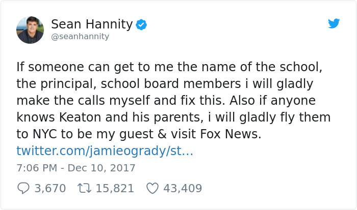The image size is (357, 210).
Task: Open the twitter.com/jamieogrady link
Action: 105,151
